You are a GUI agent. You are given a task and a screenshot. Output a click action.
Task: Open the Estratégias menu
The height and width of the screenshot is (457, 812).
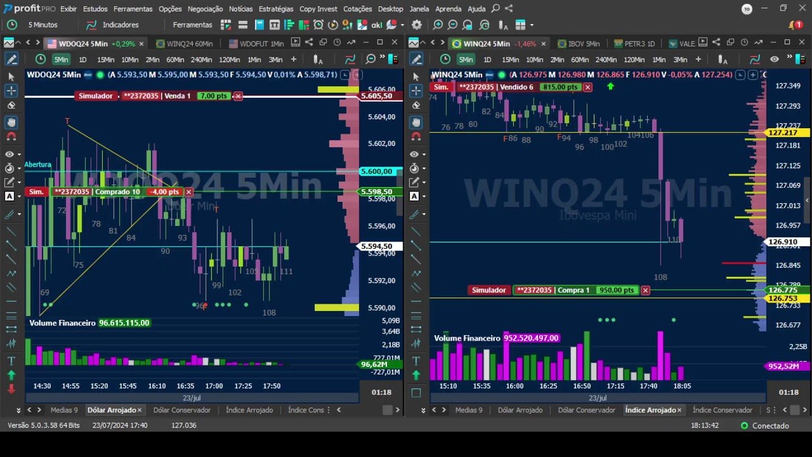click(275, 9)
